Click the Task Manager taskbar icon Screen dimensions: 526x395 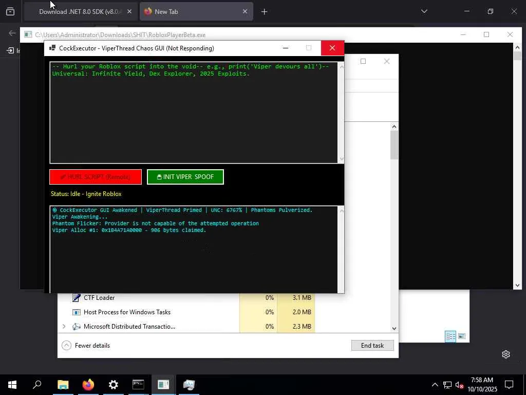click(189, 385)
